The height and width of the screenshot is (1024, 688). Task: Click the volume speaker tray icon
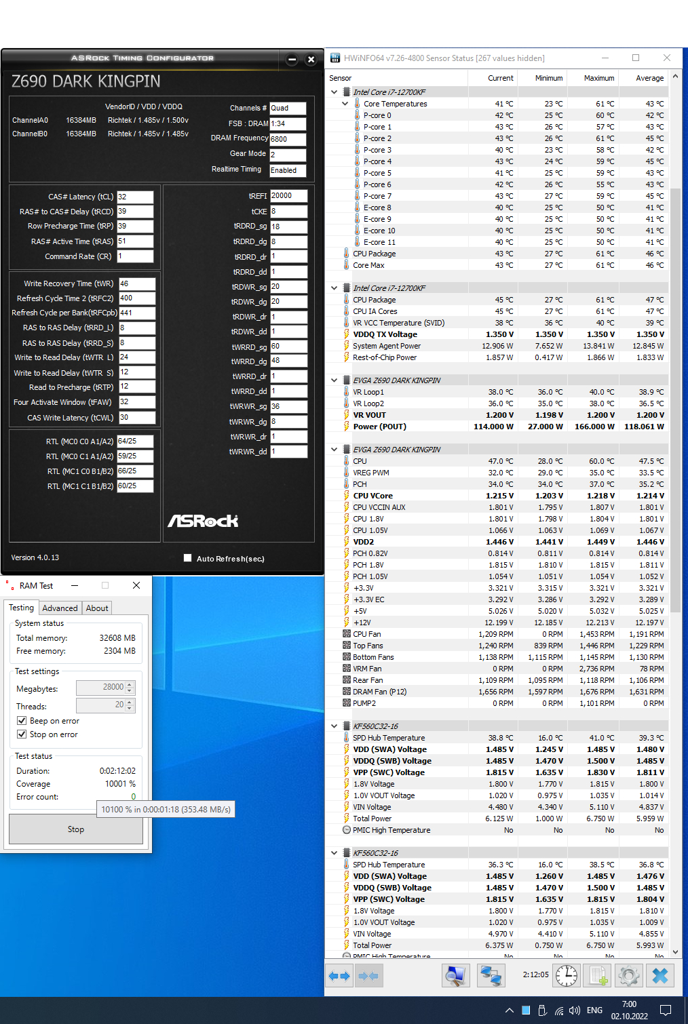pos(575,1010)
